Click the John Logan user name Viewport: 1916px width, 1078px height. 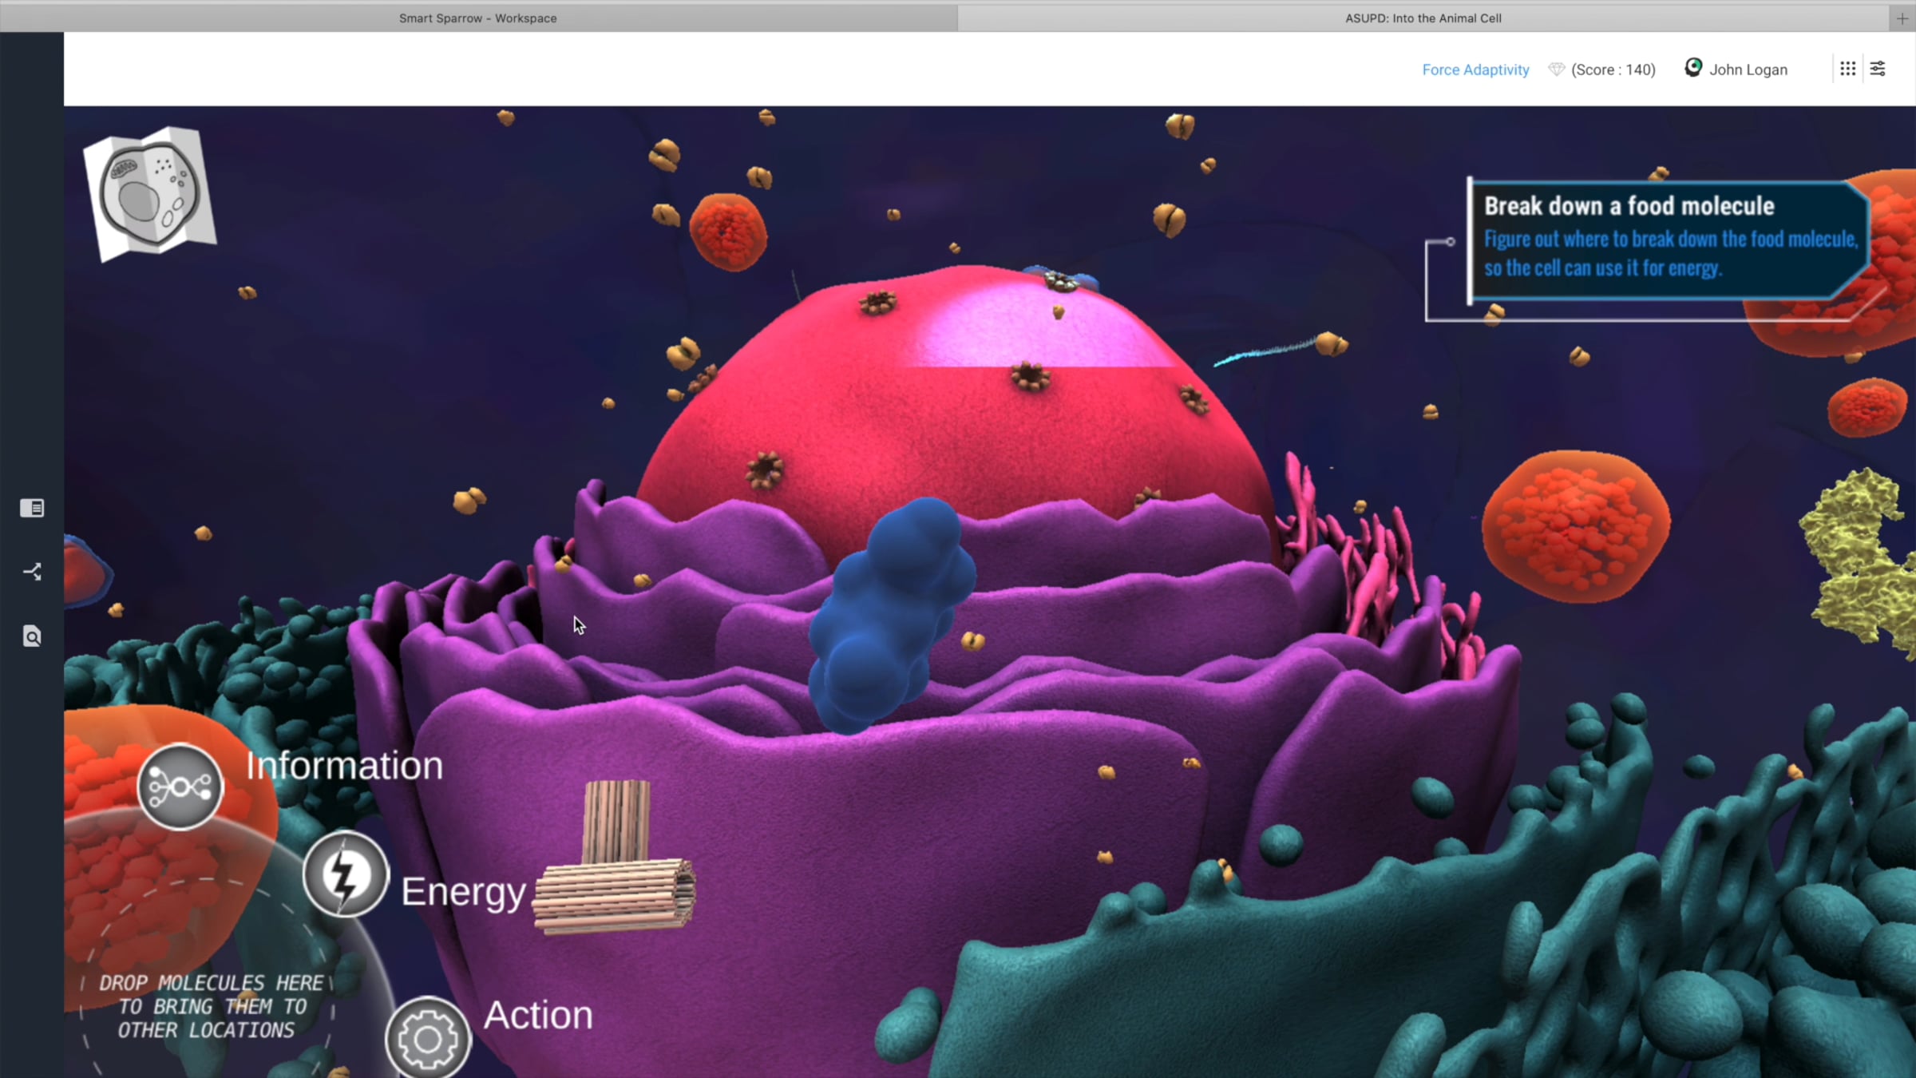pyautogui.click(x=1748, y=69)
